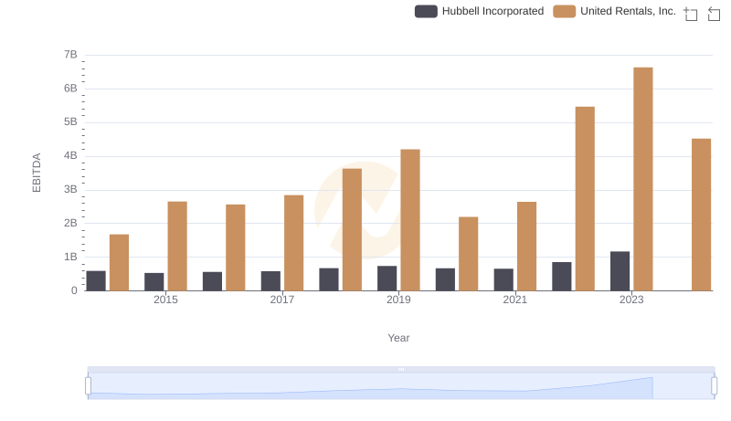The height and width of the screenshot is (421, 731).
Task: Click the zoom reset restore icon
Action: coord(714,14)
